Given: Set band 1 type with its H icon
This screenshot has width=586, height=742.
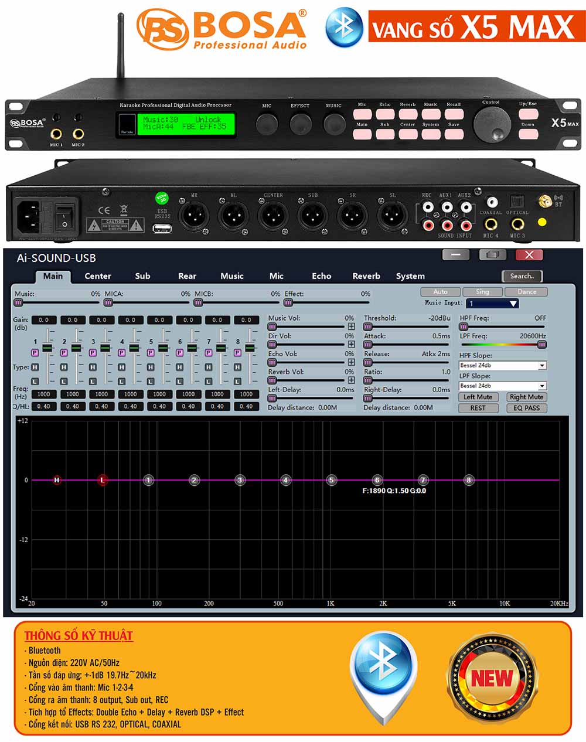Looking at the screenshot, I should 35,367.
